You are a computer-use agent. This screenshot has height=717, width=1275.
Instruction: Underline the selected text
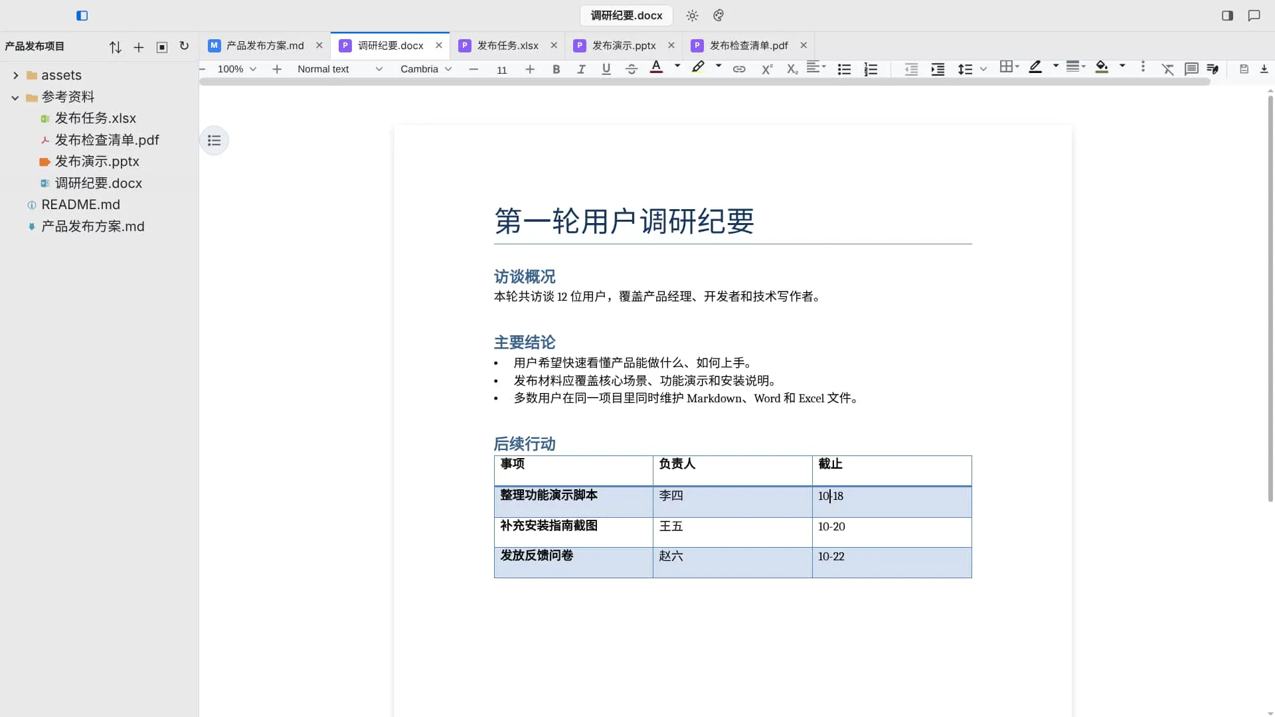pyautogui.click(x=606, y=69)
